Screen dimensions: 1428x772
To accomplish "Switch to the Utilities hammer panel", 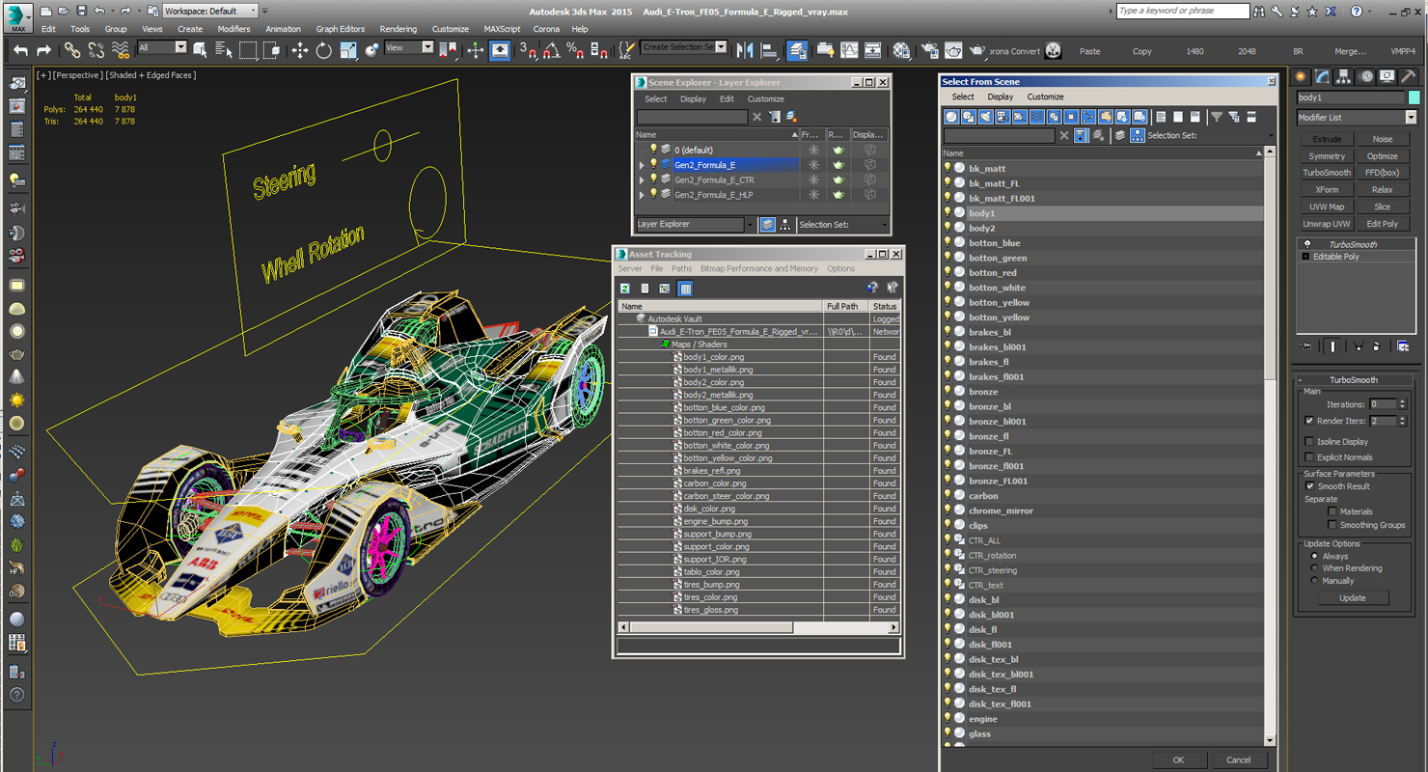I will click(x=1410, y=76).
